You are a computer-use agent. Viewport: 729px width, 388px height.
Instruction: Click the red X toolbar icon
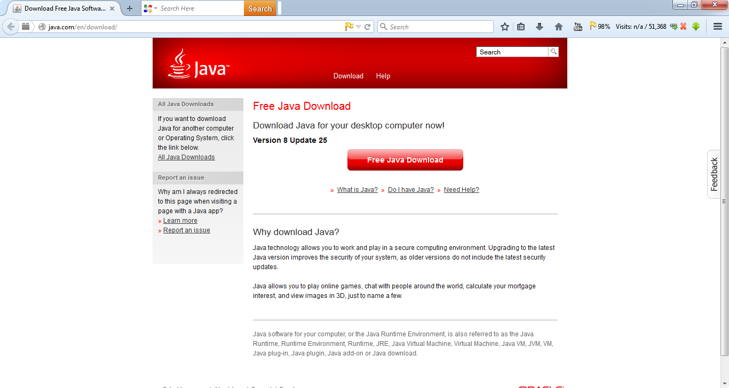pos(684,27)
